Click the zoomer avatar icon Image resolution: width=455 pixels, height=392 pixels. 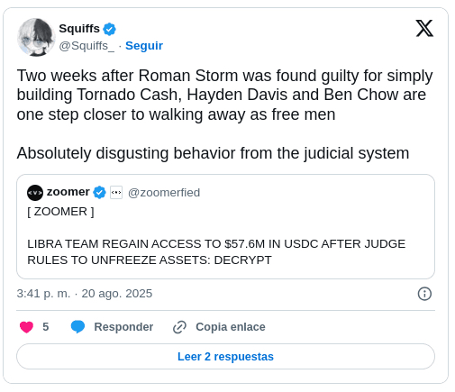35,193
